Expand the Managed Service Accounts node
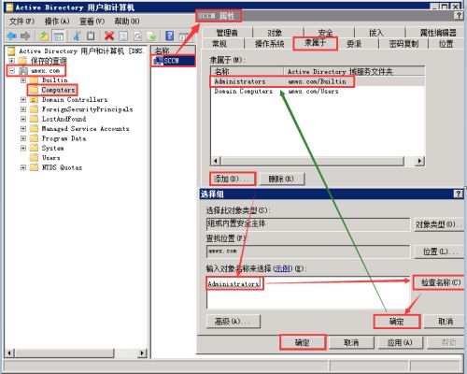This screenshot has width=467, height=374. coord(23,129)
